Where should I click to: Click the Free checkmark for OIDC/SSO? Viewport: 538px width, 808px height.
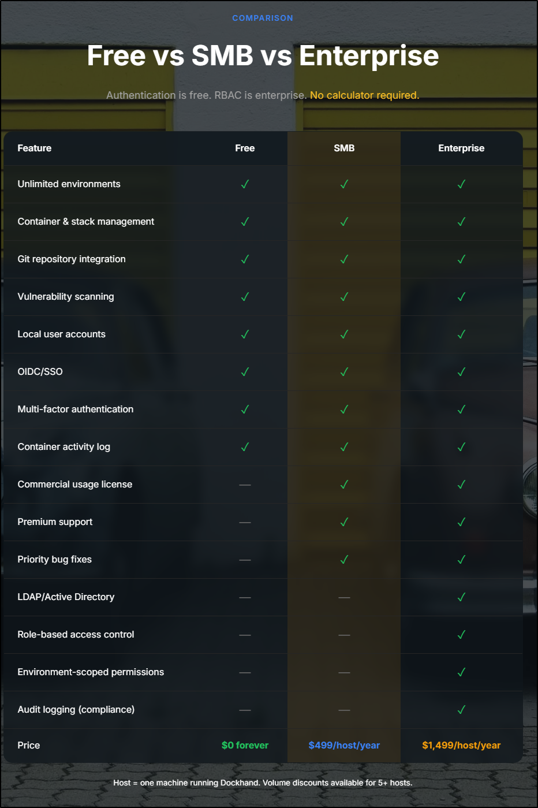[245, 372]
